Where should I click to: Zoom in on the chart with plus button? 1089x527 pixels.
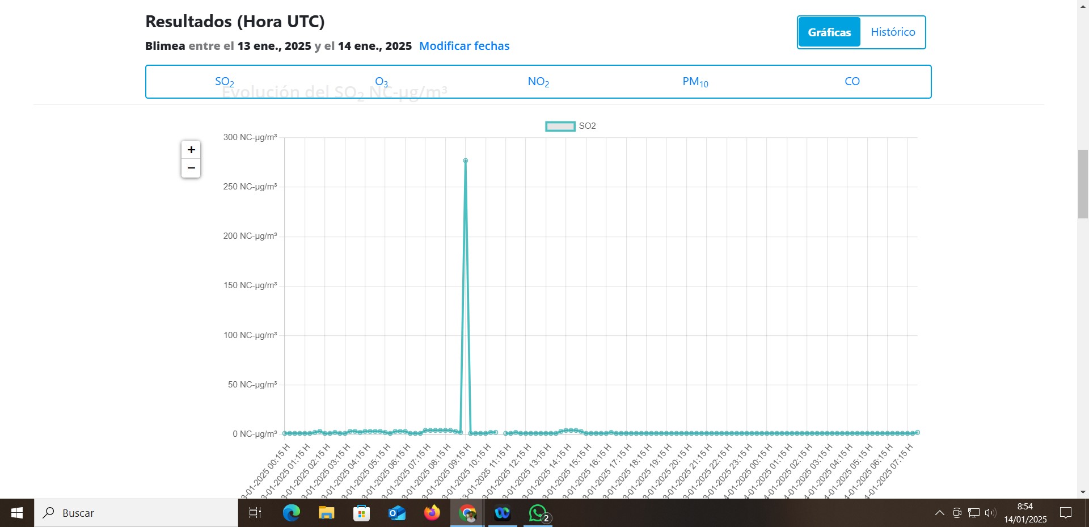tap(191, 150)
